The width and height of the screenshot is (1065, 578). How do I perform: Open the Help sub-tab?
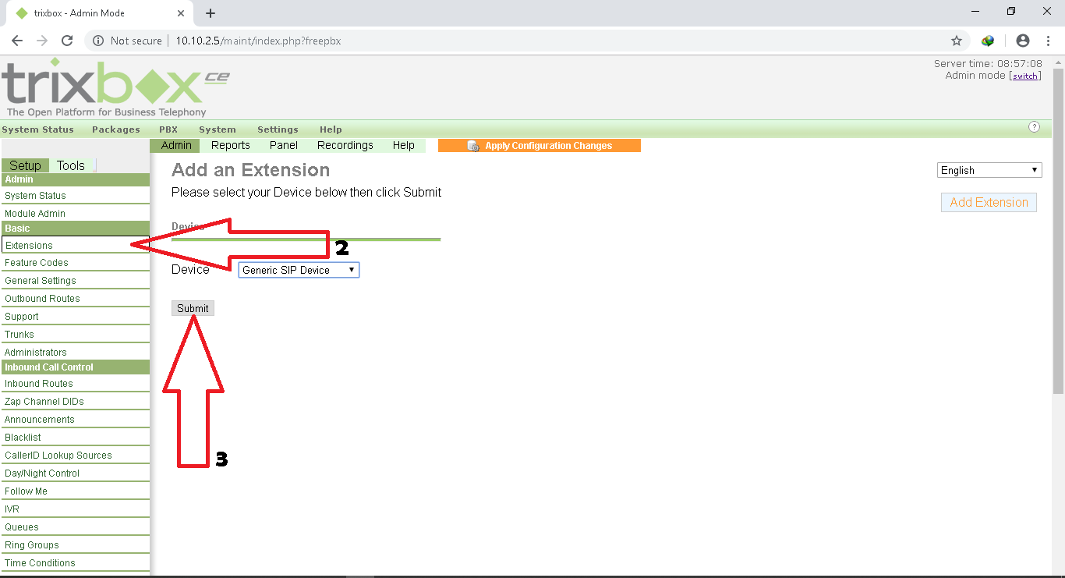[x=404, y=145]
